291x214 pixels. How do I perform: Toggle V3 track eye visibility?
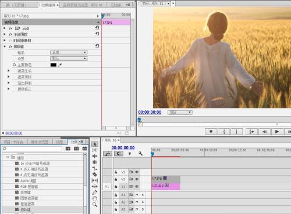[137, 172]
